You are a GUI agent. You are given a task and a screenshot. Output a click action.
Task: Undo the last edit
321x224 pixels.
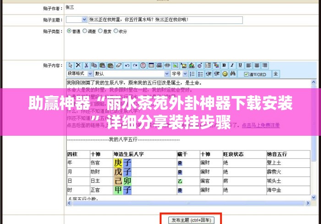click(127, 65)
